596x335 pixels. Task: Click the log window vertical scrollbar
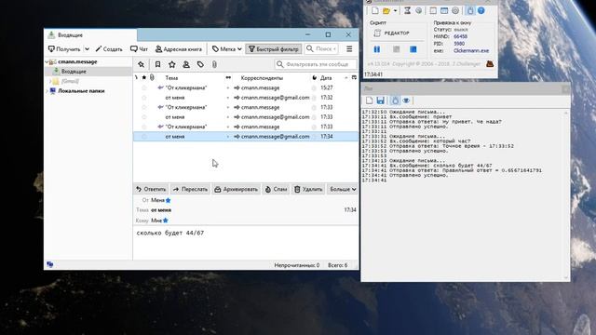coord(566,194)
